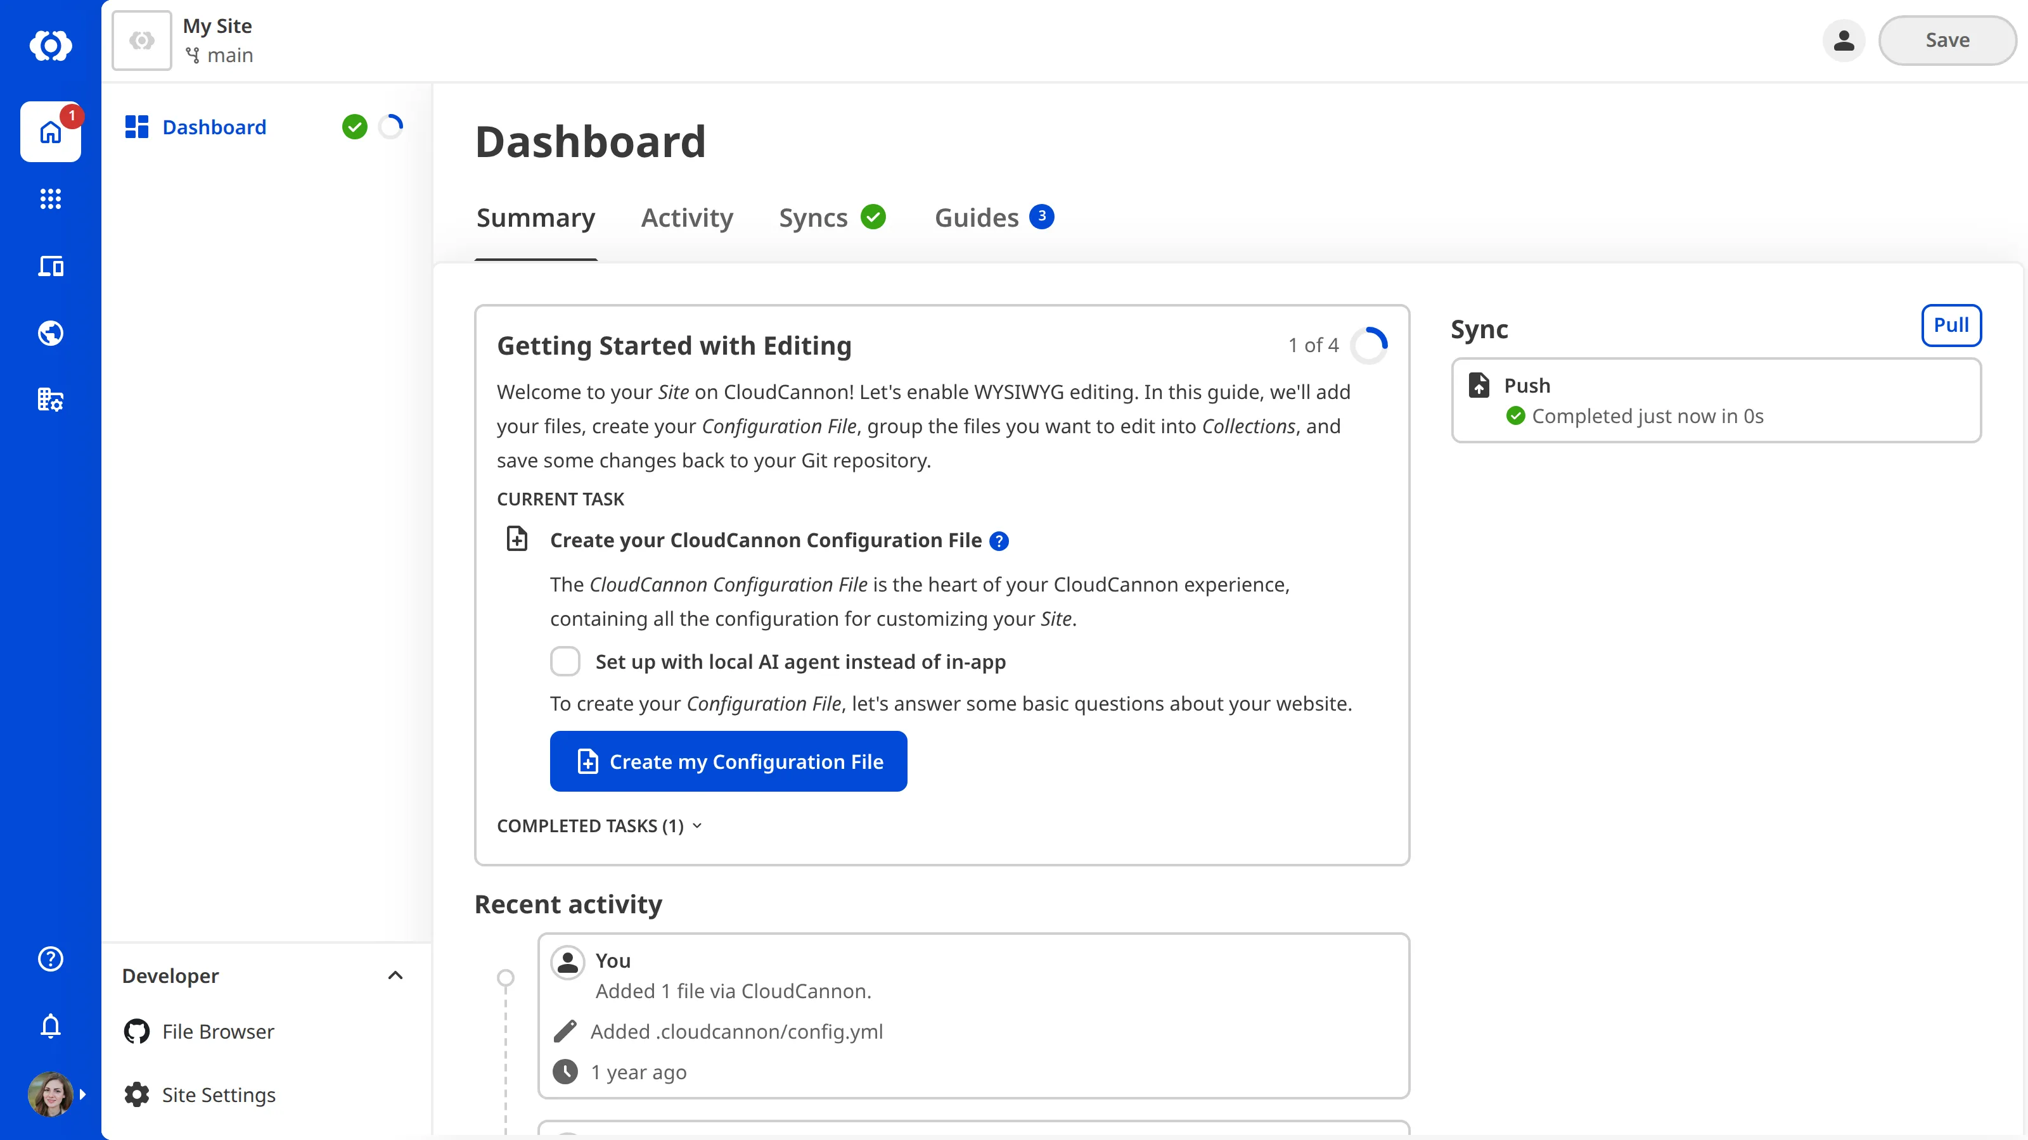Enable set up with local AI agent checkbox
Screen dimensions: 2028x1140
[x=565, y=662]
